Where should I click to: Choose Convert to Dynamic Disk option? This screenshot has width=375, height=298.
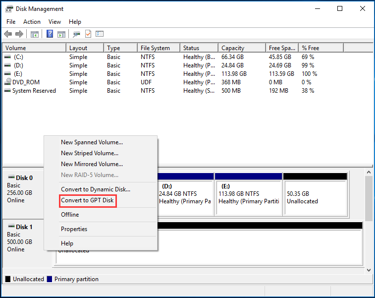click(x=96, y=189)
